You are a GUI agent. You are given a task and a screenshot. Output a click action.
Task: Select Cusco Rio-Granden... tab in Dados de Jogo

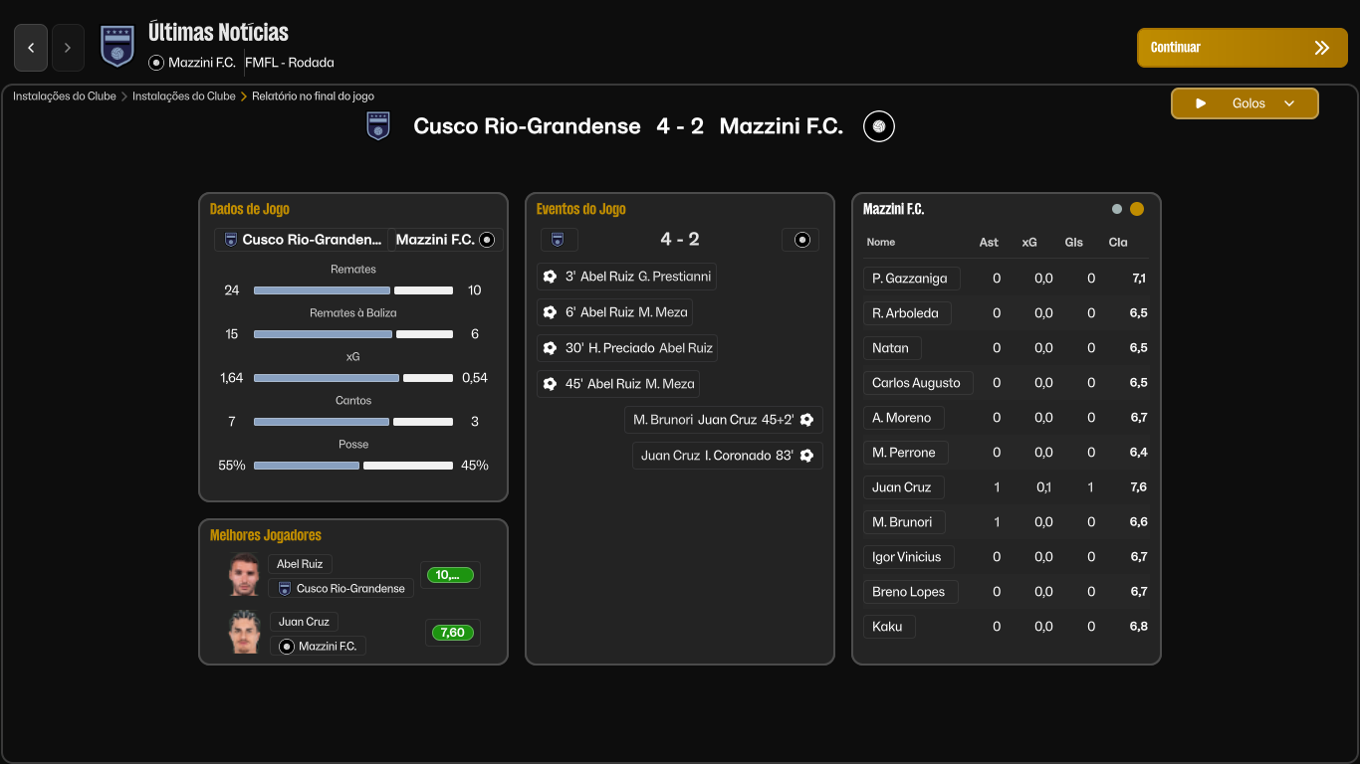tap(301, 240)
